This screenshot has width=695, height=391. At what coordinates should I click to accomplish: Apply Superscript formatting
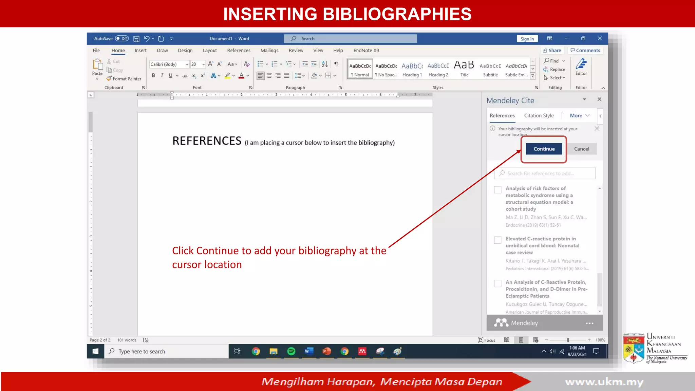click(203, 76)
